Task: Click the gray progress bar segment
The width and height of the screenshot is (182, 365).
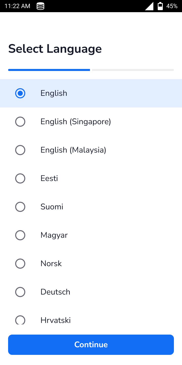Action: click(133, 70)
